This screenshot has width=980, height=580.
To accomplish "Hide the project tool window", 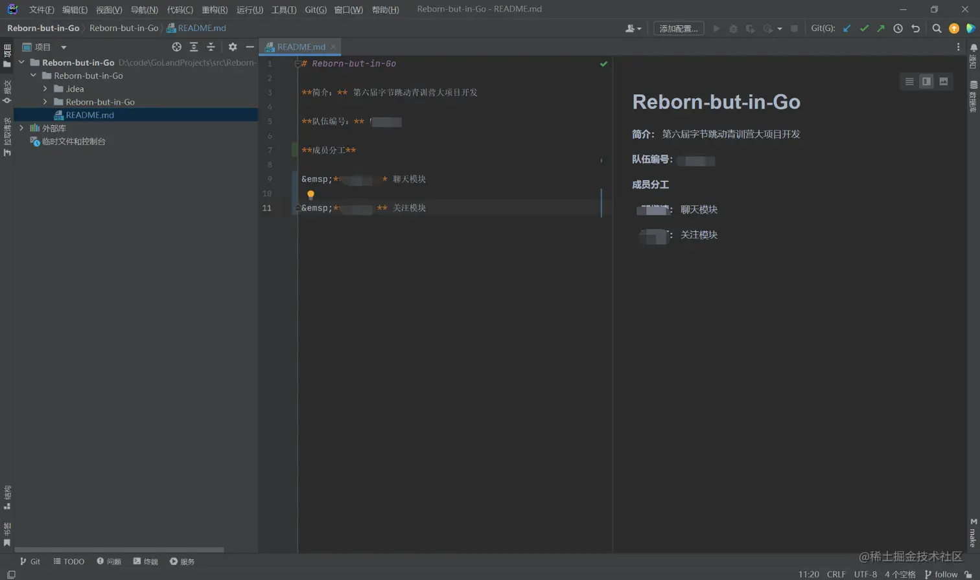I will point(250,47).
